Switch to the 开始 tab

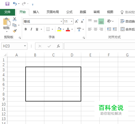[x=23, y=12]
